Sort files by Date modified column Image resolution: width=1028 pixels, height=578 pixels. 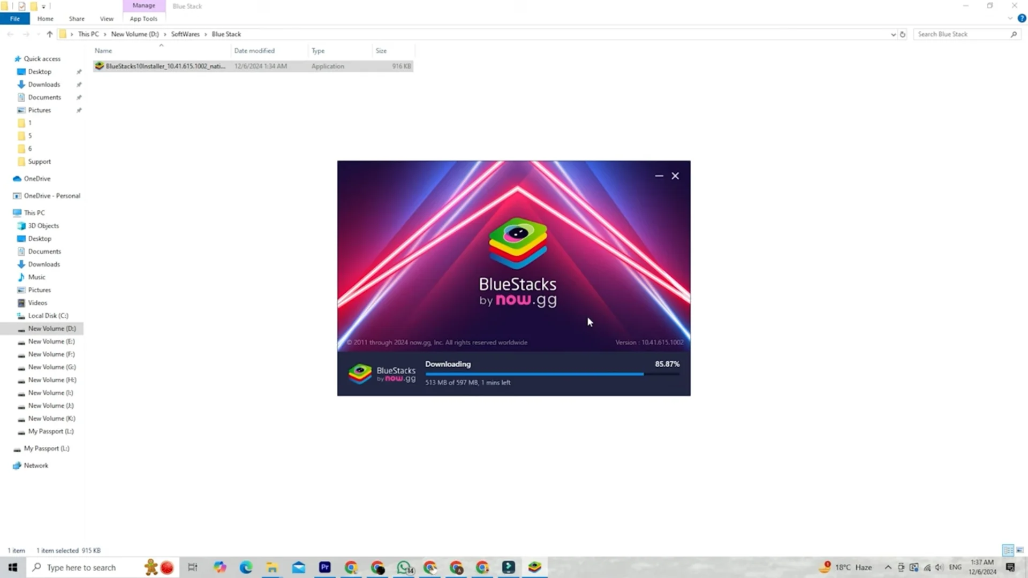coord(254,51)
